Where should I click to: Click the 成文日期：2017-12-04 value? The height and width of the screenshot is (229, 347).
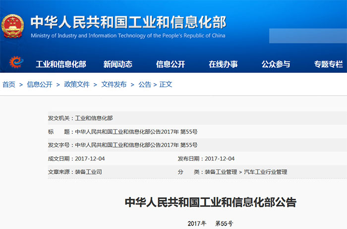point(90,159)
